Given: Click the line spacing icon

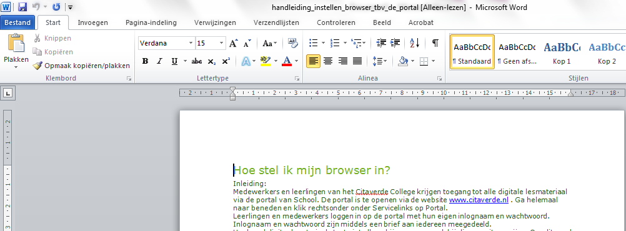Looking at the screenshot, I should [377, 61].
